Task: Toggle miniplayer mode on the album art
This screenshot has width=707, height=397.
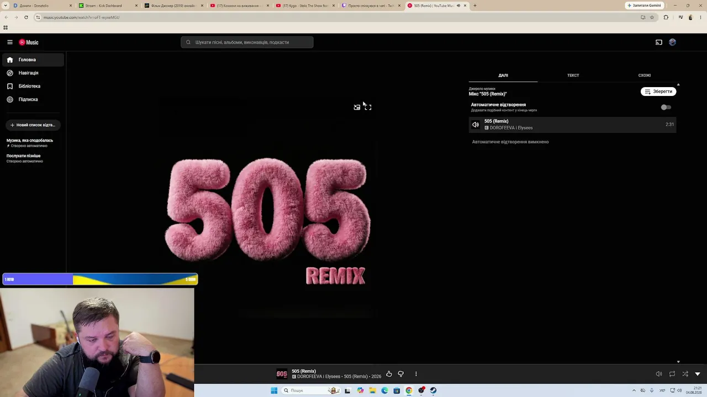Action: coord(357,107)
